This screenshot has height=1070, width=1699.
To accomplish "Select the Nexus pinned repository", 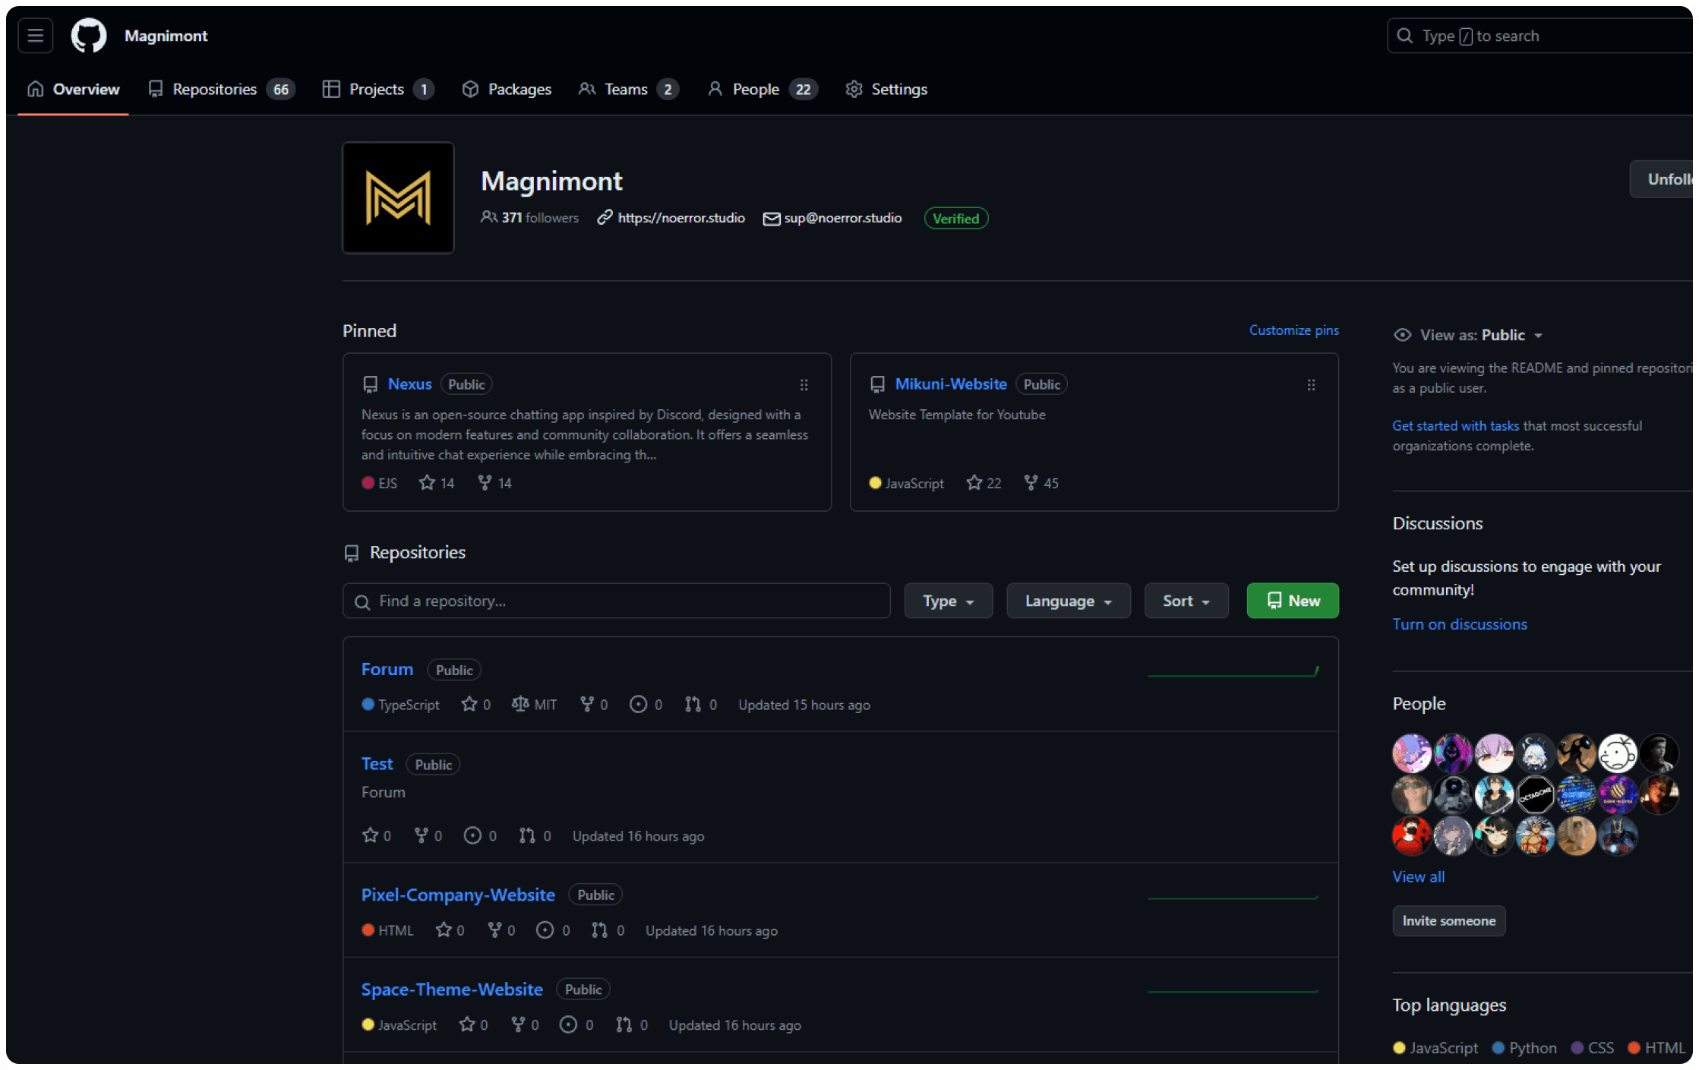I will pos(409,383).
